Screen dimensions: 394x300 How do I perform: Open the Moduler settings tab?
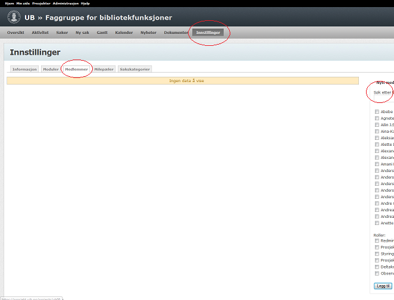pyautogui.click(x=51, y=69)
